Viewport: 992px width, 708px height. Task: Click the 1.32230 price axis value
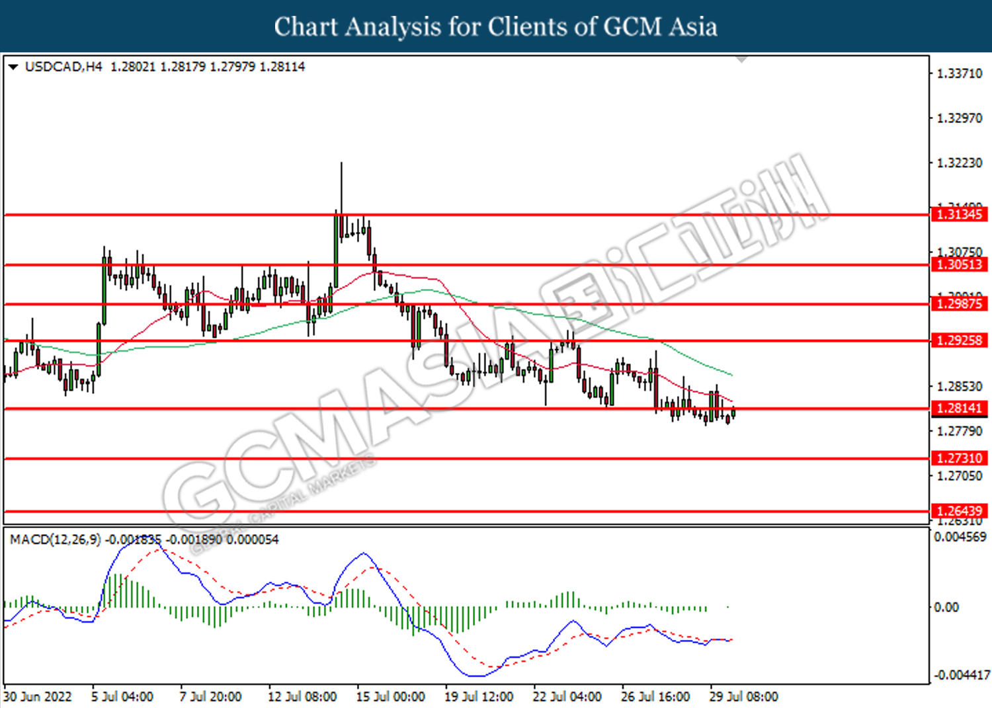pos(960,163)
